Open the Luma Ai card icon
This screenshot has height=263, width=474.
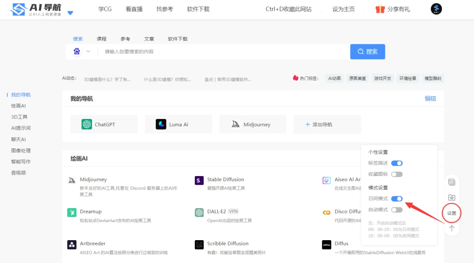click(x=161, y=124)
